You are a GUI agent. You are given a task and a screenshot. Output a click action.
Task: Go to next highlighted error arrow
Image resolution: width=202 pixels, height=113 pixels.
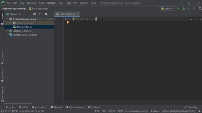tap(201, 19)
